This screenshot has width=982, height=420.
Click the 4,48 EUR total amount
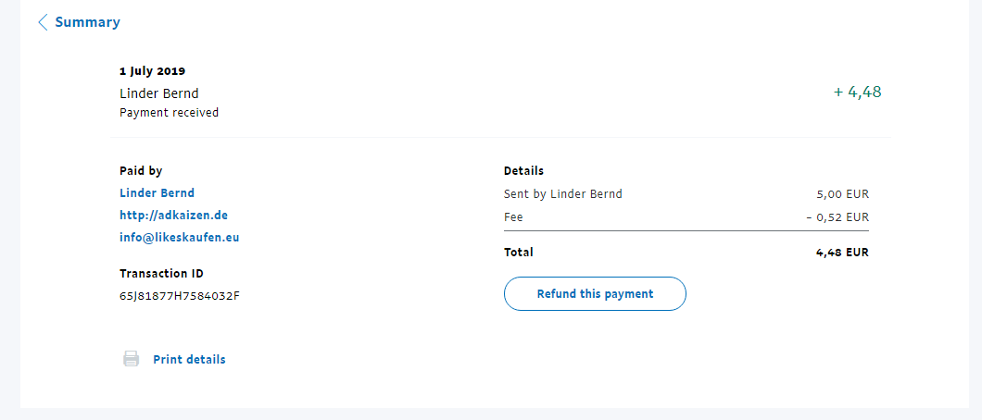[842, 252]
